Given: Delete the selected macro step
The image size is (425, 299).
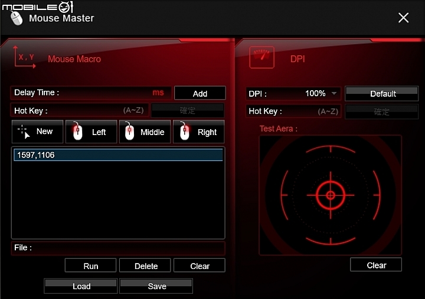Looking at the screenshot, I should tap(145, 265).
